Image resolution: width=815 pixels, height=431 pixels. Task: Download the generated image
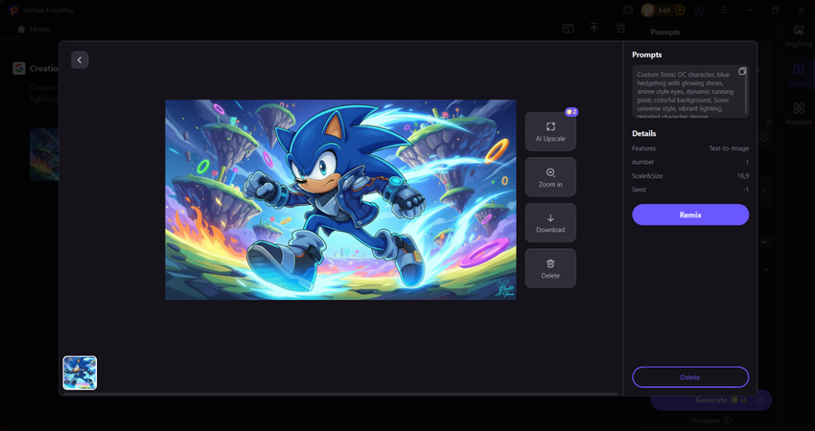[x=550, y=223]
